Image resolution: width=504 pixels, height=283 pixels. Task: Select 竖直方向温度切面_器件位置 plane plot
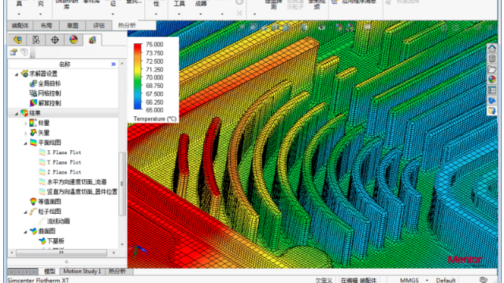tap(82, 192)
